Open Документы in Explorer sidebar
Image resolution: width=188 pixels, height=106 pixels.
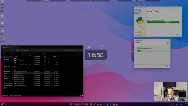pos(7,71)
